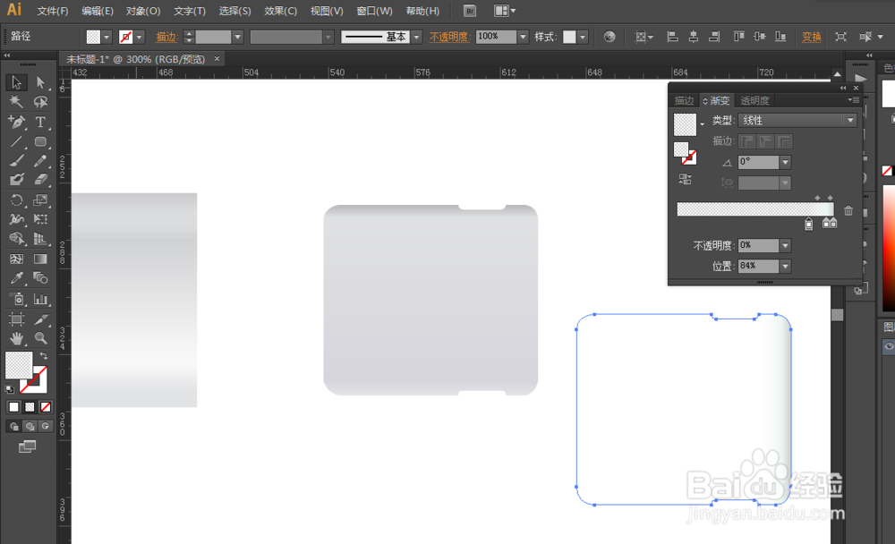Select the Eyedropper tool
This screenshot has height=544, width=895.
click(x=16, y=278)
